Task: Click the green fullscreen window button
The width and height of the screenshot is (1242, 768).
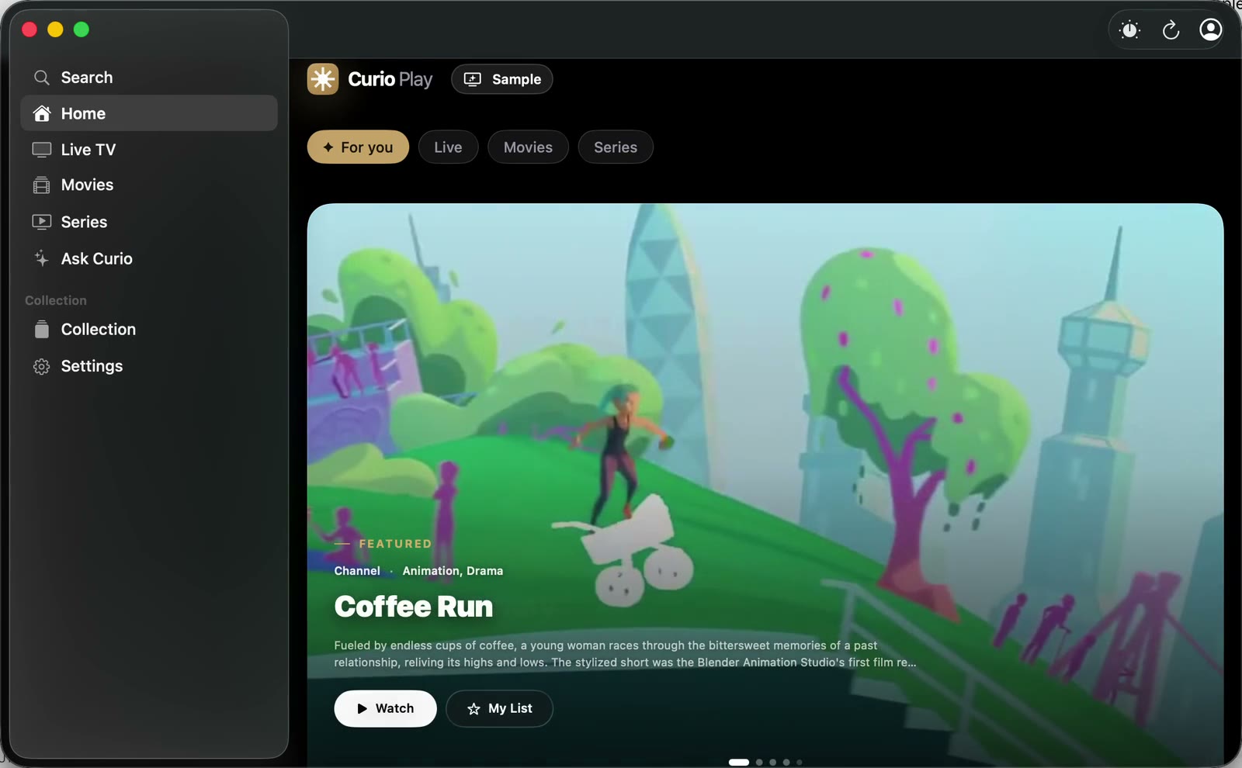Action: (82, 29)
